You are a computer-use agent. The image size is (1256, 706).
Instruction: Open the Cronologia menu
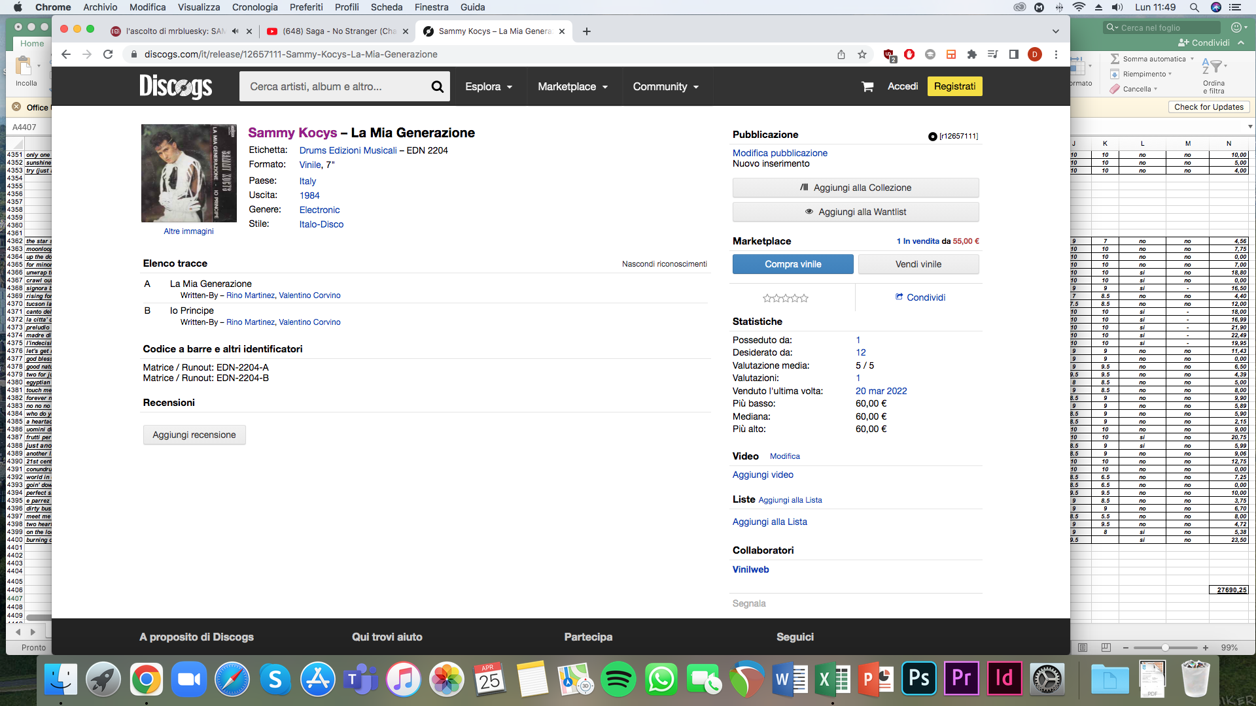pyautogui.click(x=254, y=7)
